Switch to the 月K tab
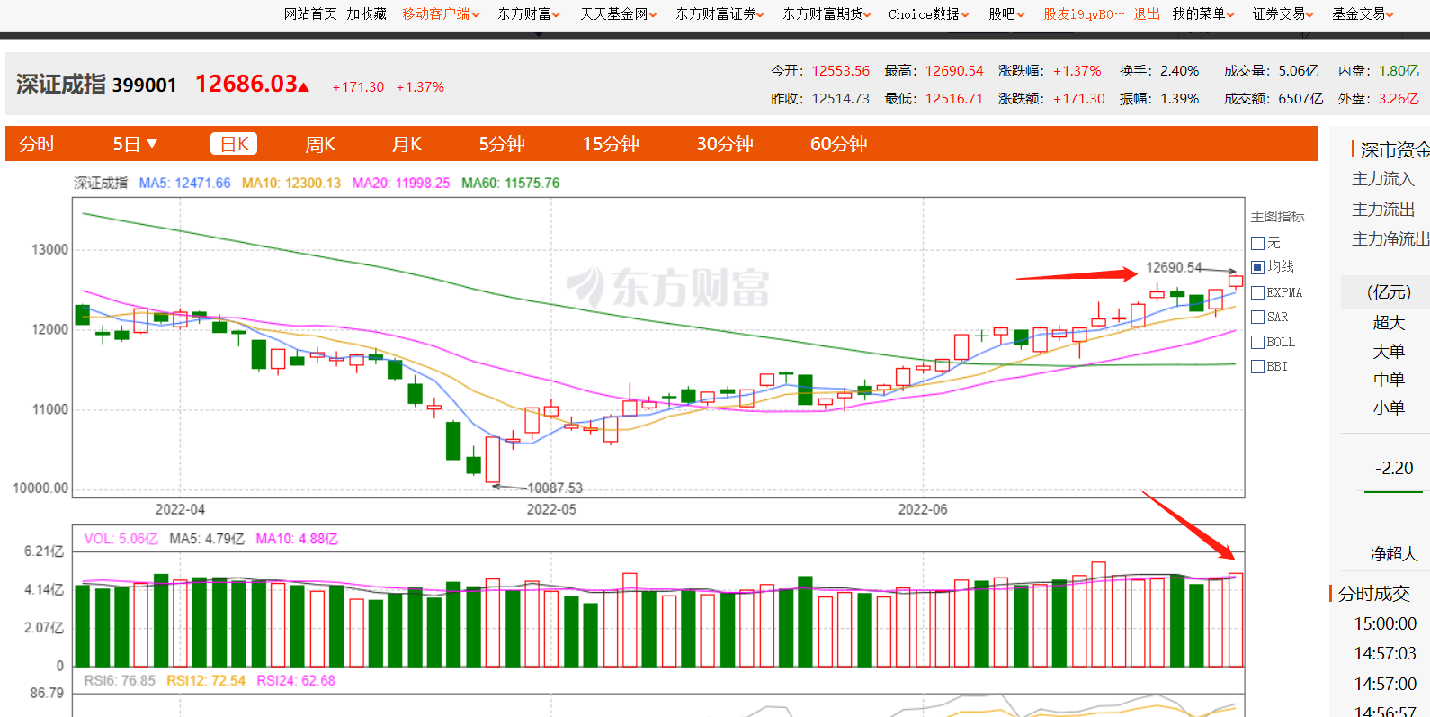 [x=407, y=144]
